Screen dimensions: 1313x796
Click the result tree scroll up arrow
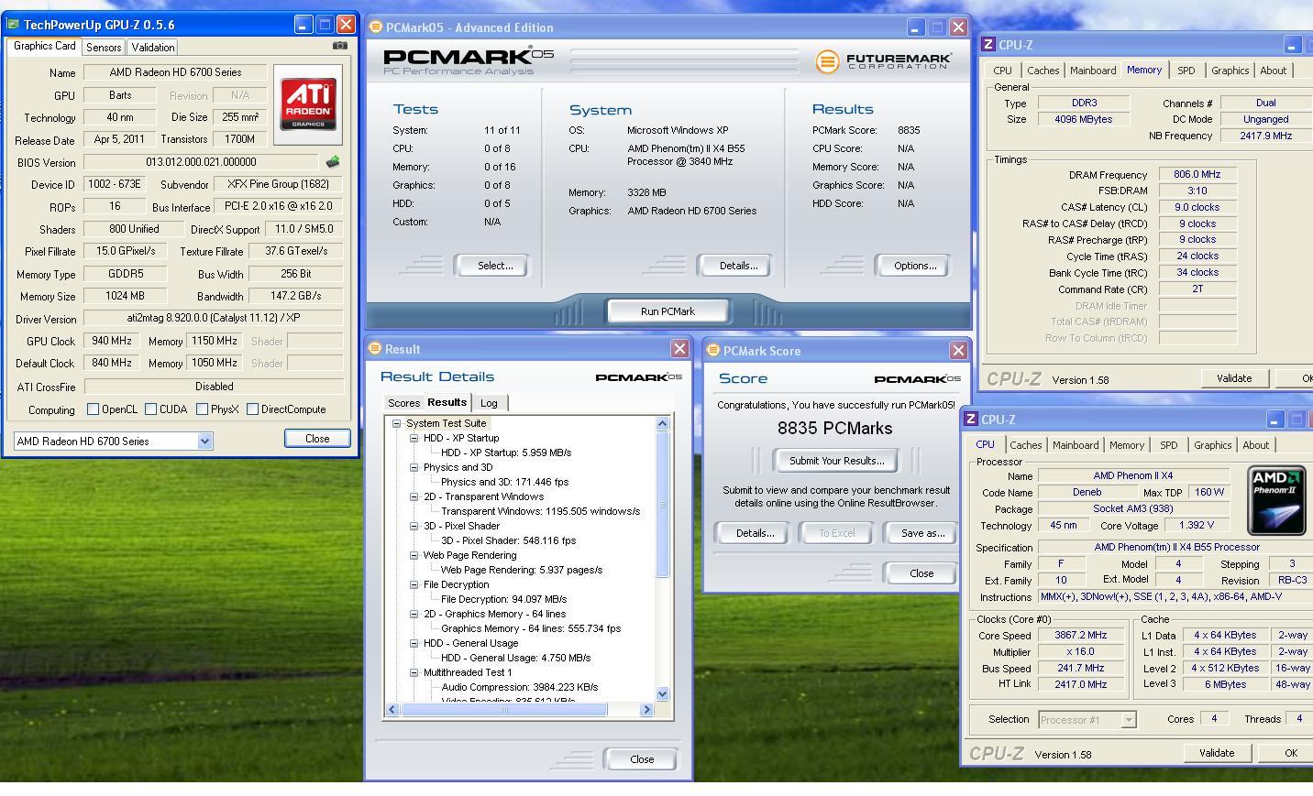coord(663,423)
